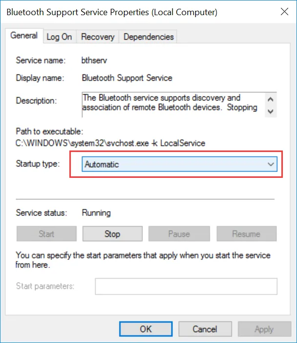Click the path to executable text

point(110,143)
